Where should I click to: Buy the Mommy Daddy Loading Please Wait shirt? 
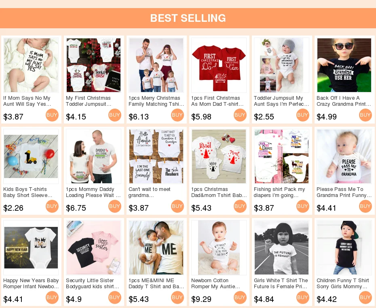(x=115, y=206)
